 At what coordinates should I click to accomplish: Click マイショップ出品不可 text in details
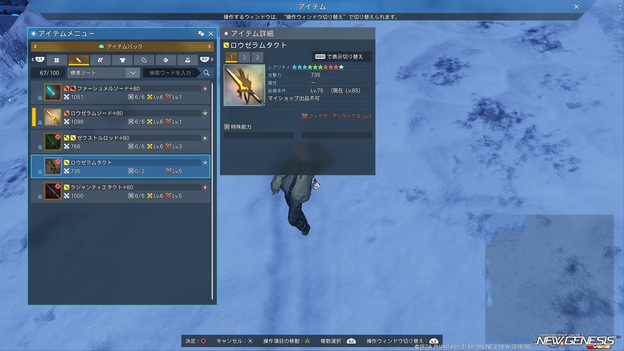[x=293, y=98]
